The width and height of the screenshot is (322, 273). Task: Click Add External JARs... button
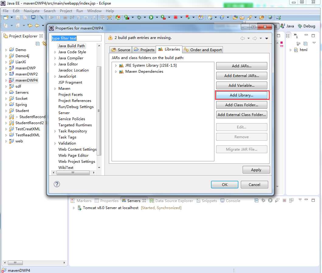[x=241, y=76]
